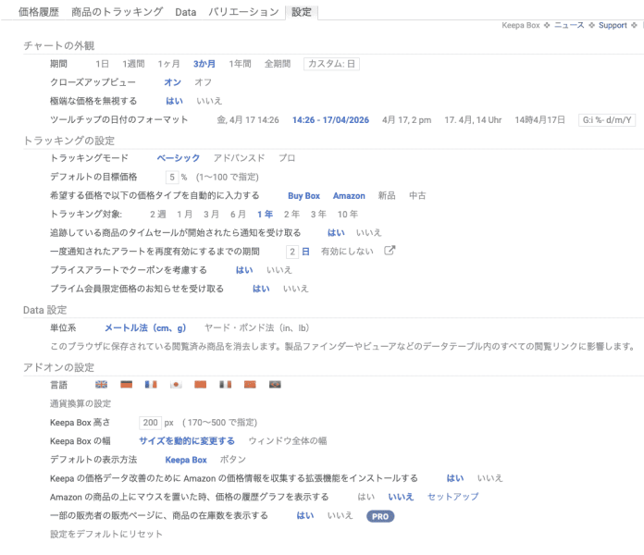Select アドバンスド tracking mode
The height and width of the screenshot is (555, 644).
(x=239, y=158)
